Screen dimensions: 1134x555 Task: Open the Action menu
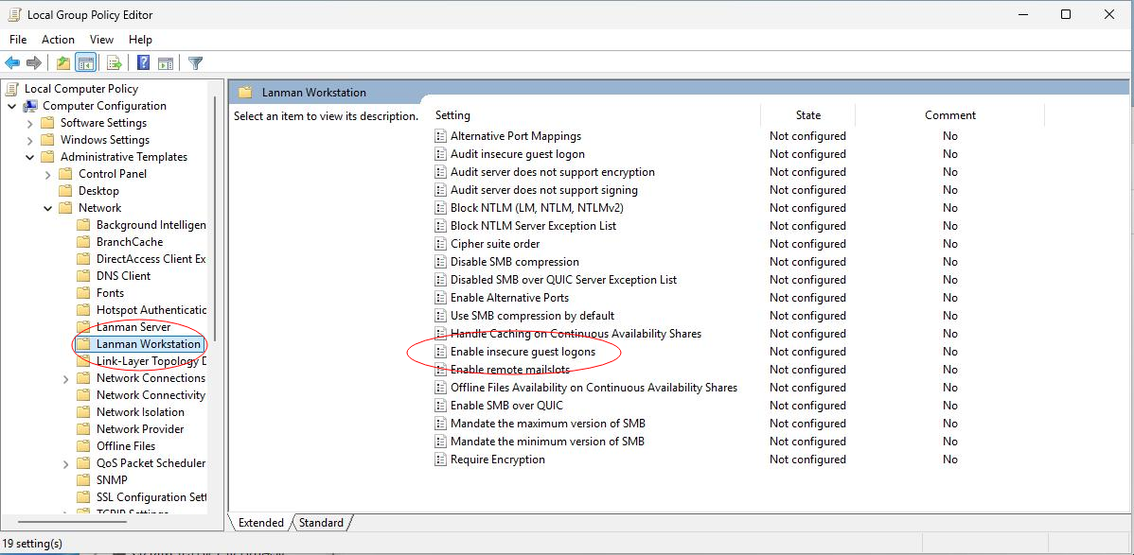[58, 40]
